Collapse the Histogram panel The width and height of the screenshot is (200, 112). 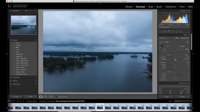click(x=189, y=11)
